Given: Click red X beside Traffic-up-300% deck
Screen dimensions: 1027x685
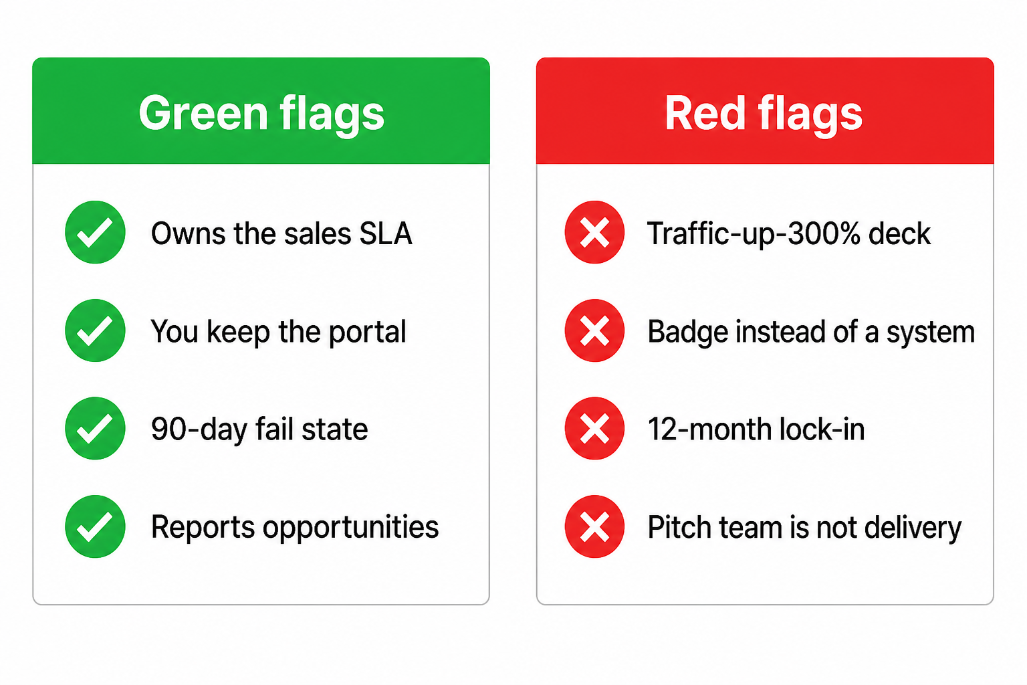Looking at the screenshot, I should tap(594, 232).
